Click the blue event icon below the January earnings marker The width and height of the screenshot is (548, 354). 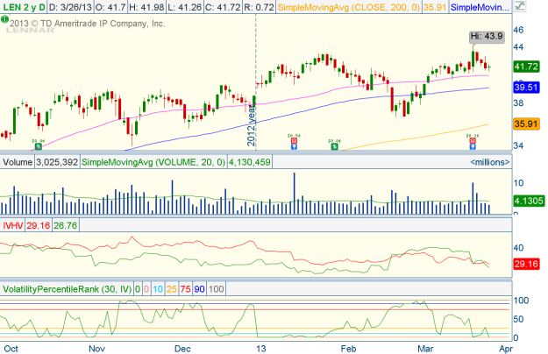coord(293,146)
